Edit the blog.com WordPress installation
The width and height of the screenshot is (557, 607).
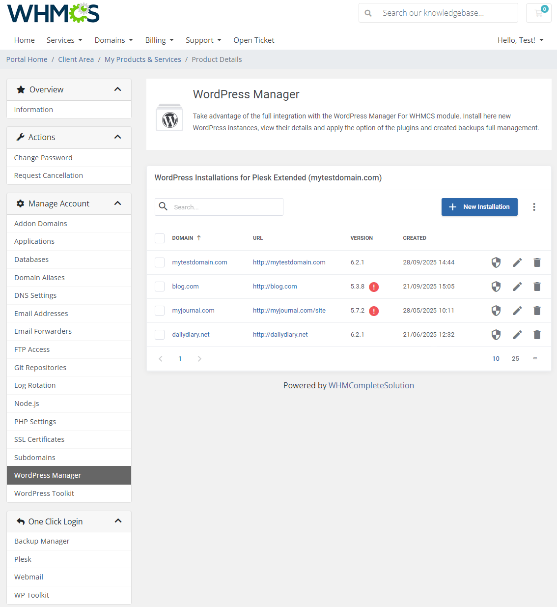[x=517, y=287]
